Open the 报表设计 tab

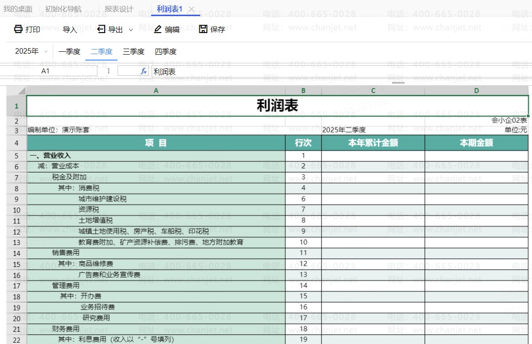[x=119, y=9]
